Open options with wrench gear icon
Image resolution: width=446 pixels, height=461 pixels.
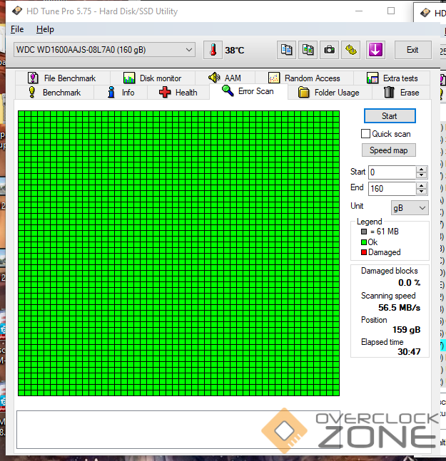click(x=350, y=50)
